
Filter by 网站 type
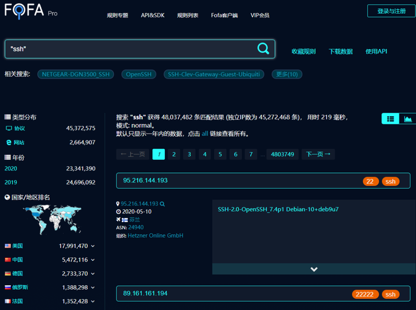click(19, 143)
